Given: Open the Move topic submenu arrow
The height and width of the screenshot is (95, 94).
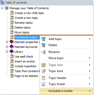Looking at the screenshot, I should point(90,58).
